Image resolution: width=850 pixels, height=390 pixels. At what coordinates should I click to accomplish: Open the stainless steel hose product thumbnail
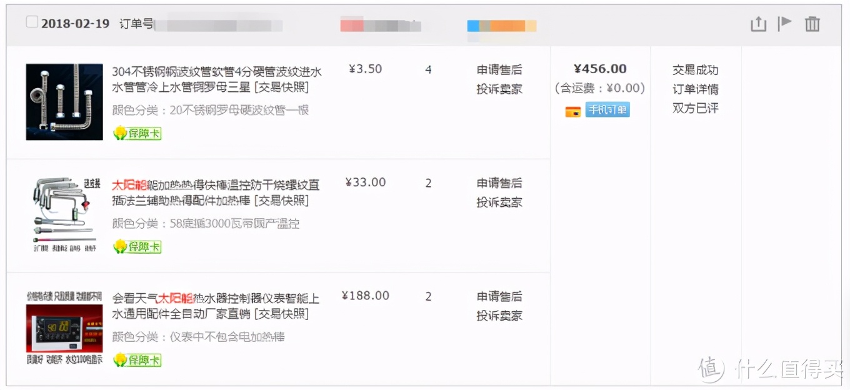[64, 102]
